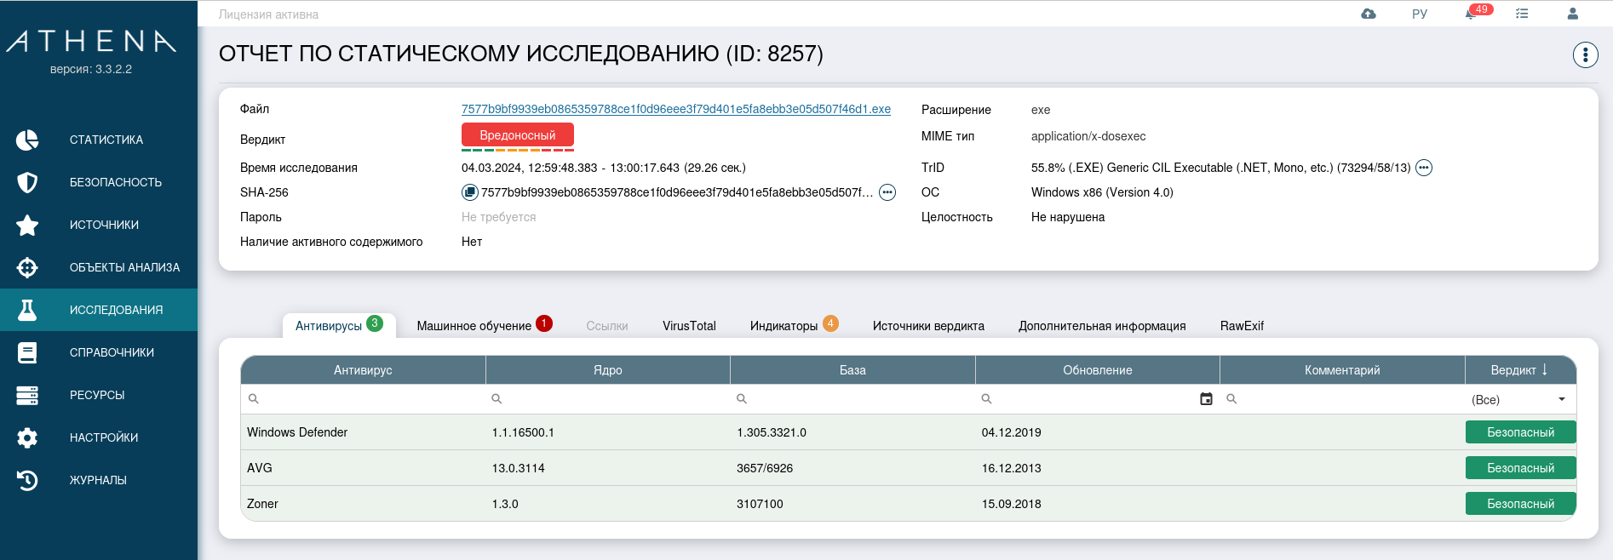Expand the TrID details ellipsis

click(1424, 168)
